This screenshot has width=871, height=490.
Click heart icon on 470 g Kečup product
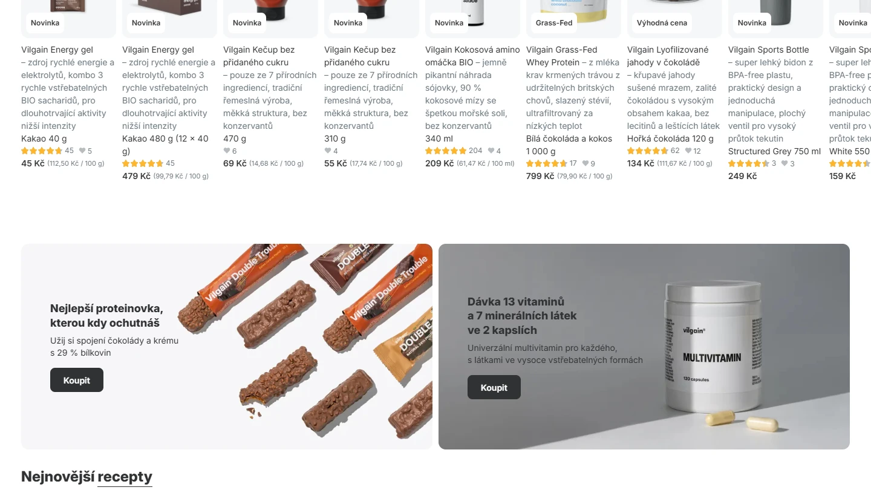(x=227, y=151)
